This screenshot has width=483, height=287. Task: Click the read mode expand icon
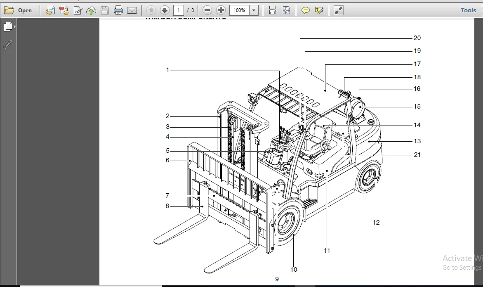[339, 10]
